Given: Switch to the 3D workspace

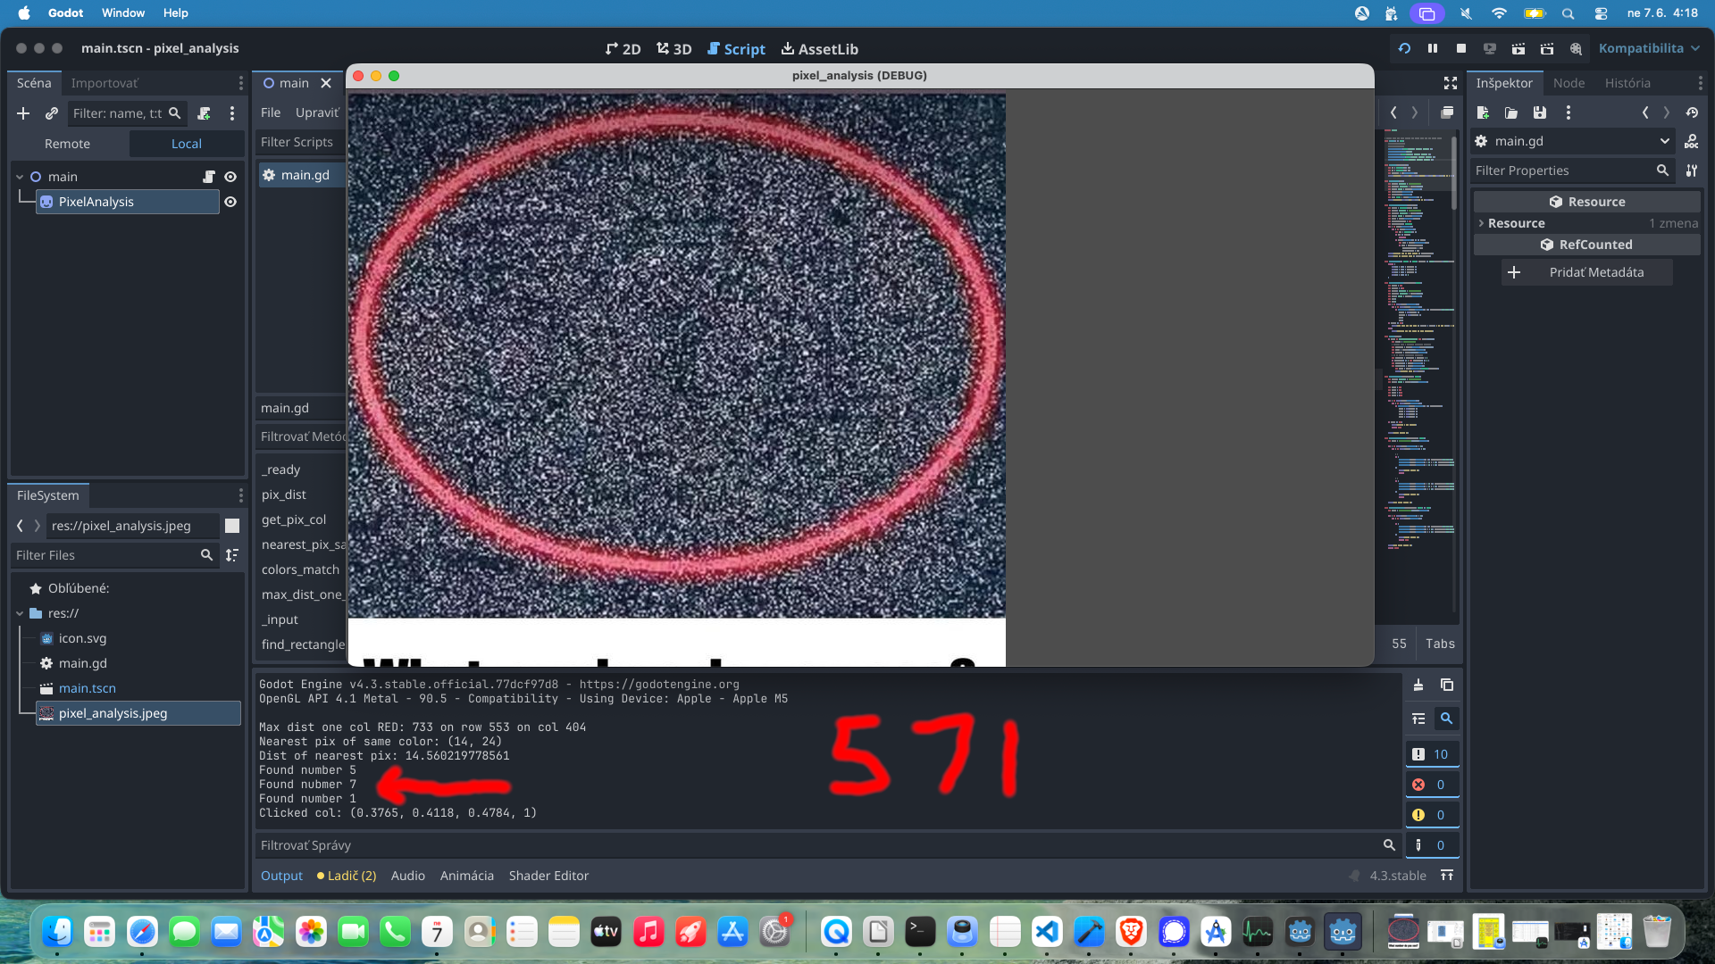Looking at the screenshot, I should [673, 49].
